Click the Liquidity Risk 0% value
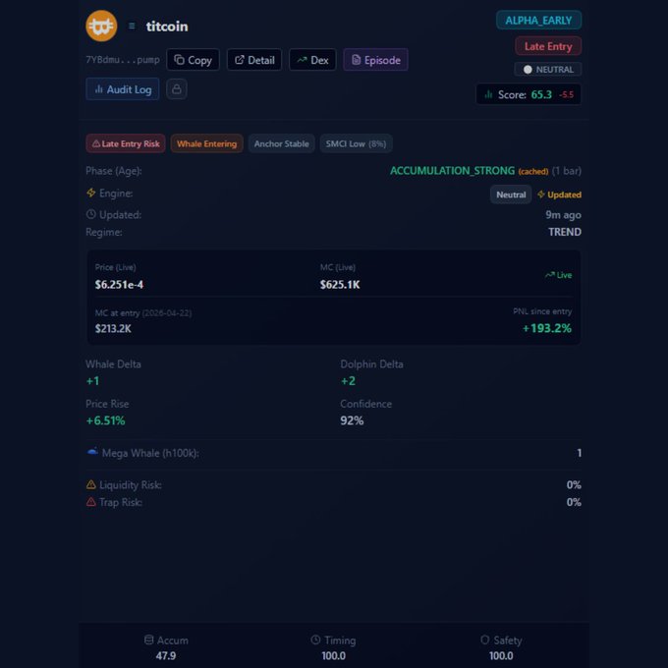Viewport: 668px width, 668px height. point(574,485)
